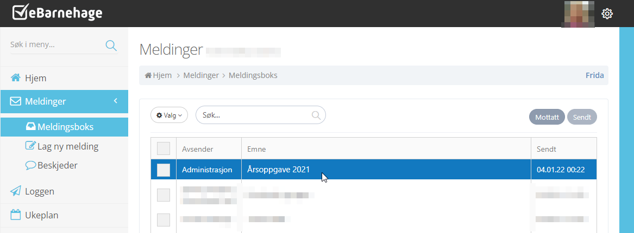Click the Hjem house icon in the sidebar

(15, 78)
